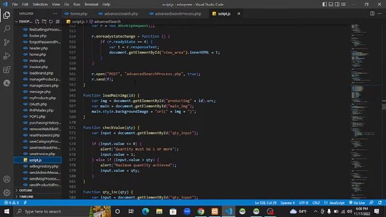The height and width of the screenshot is (217, 386).
Task: Show hidden system tray icons chevron
Action: (315, 212)
